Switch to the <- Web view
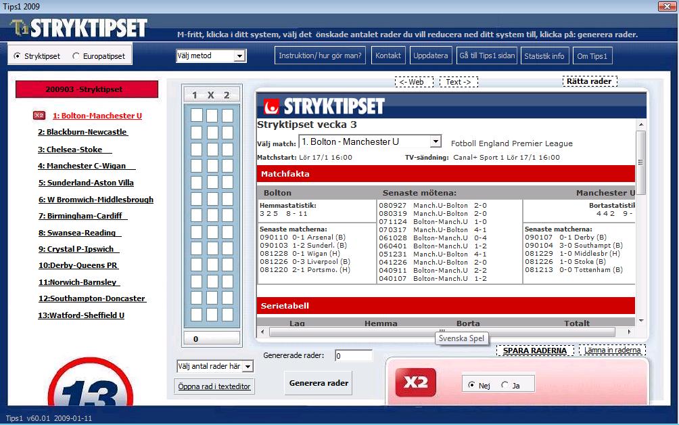 tap(414, 82)
